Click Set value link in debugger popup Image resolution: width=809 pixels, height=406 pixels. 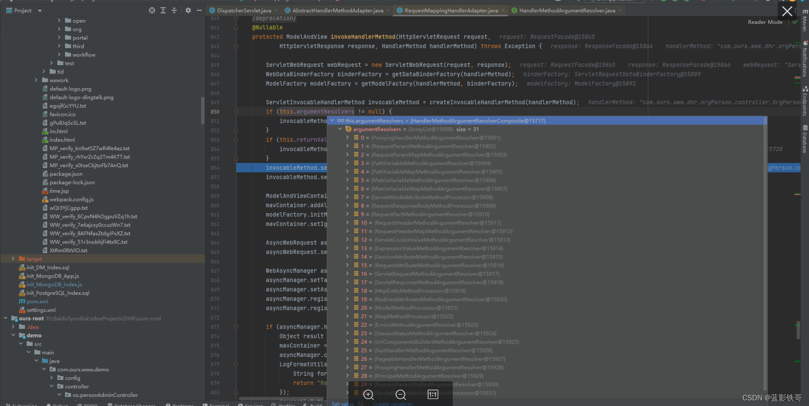click(x=343, y=403)
